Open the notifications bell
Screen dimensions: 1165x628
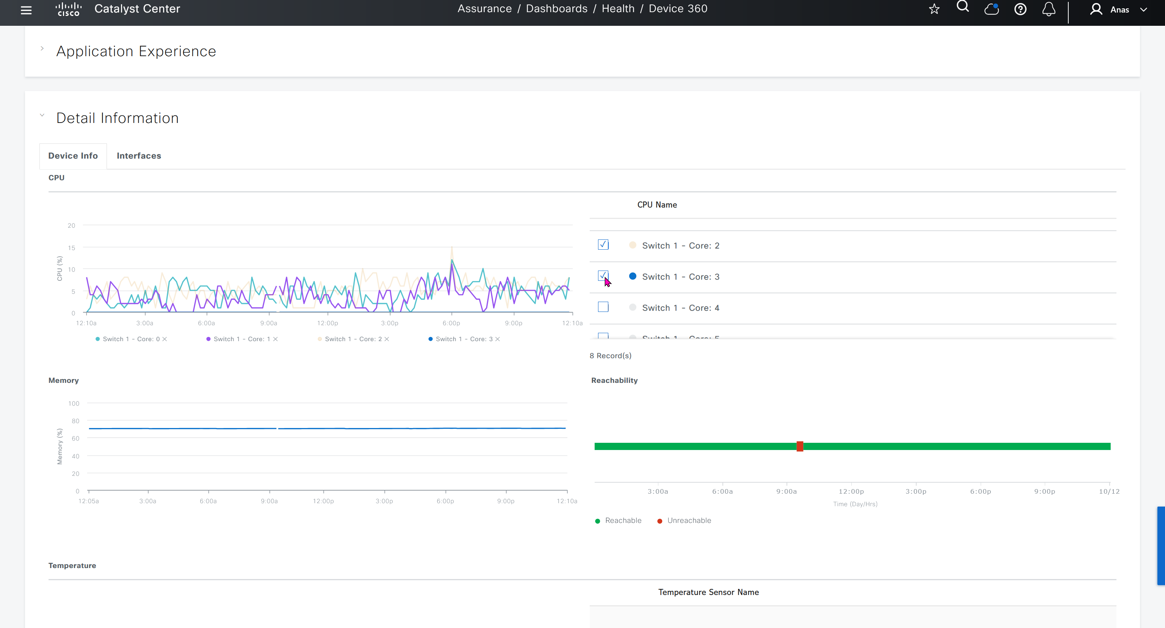point(1049,9)
